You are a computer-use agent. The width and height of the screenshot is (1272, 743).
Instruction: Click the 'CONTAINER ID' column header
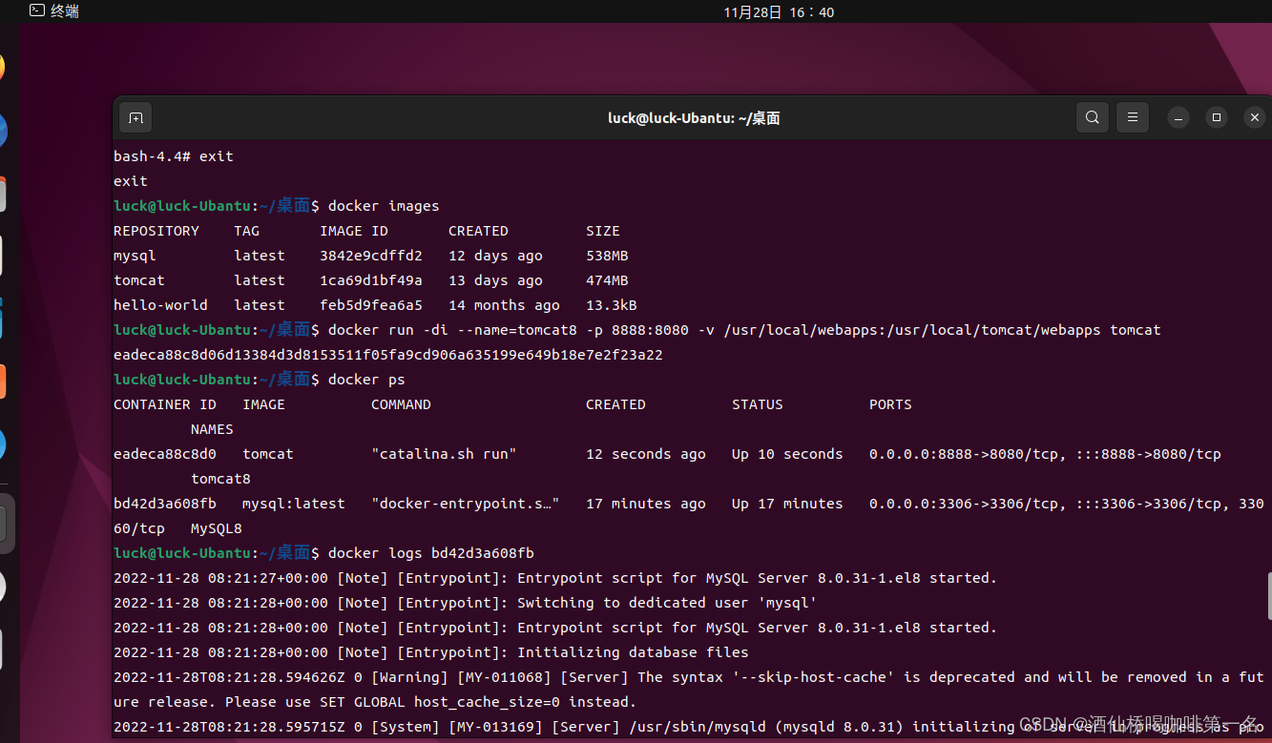click(165, 404)
